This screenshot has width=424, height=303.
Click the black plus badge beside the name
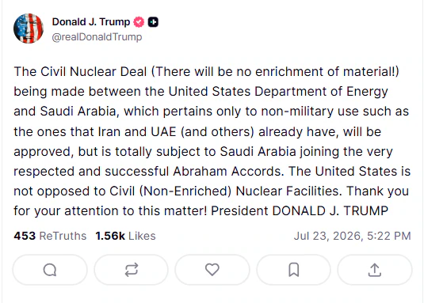coord(153,22)
